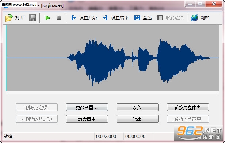Click the cyan playhead cursor at waveform start

[x=6, y=58]
